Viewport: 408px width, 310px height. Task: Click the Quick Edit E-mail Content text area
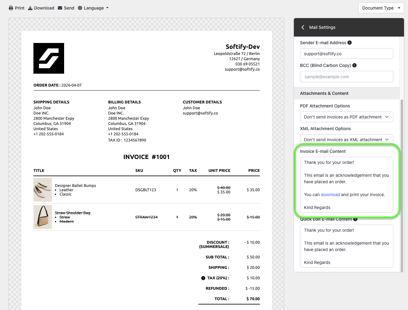[x=346, y=246]
